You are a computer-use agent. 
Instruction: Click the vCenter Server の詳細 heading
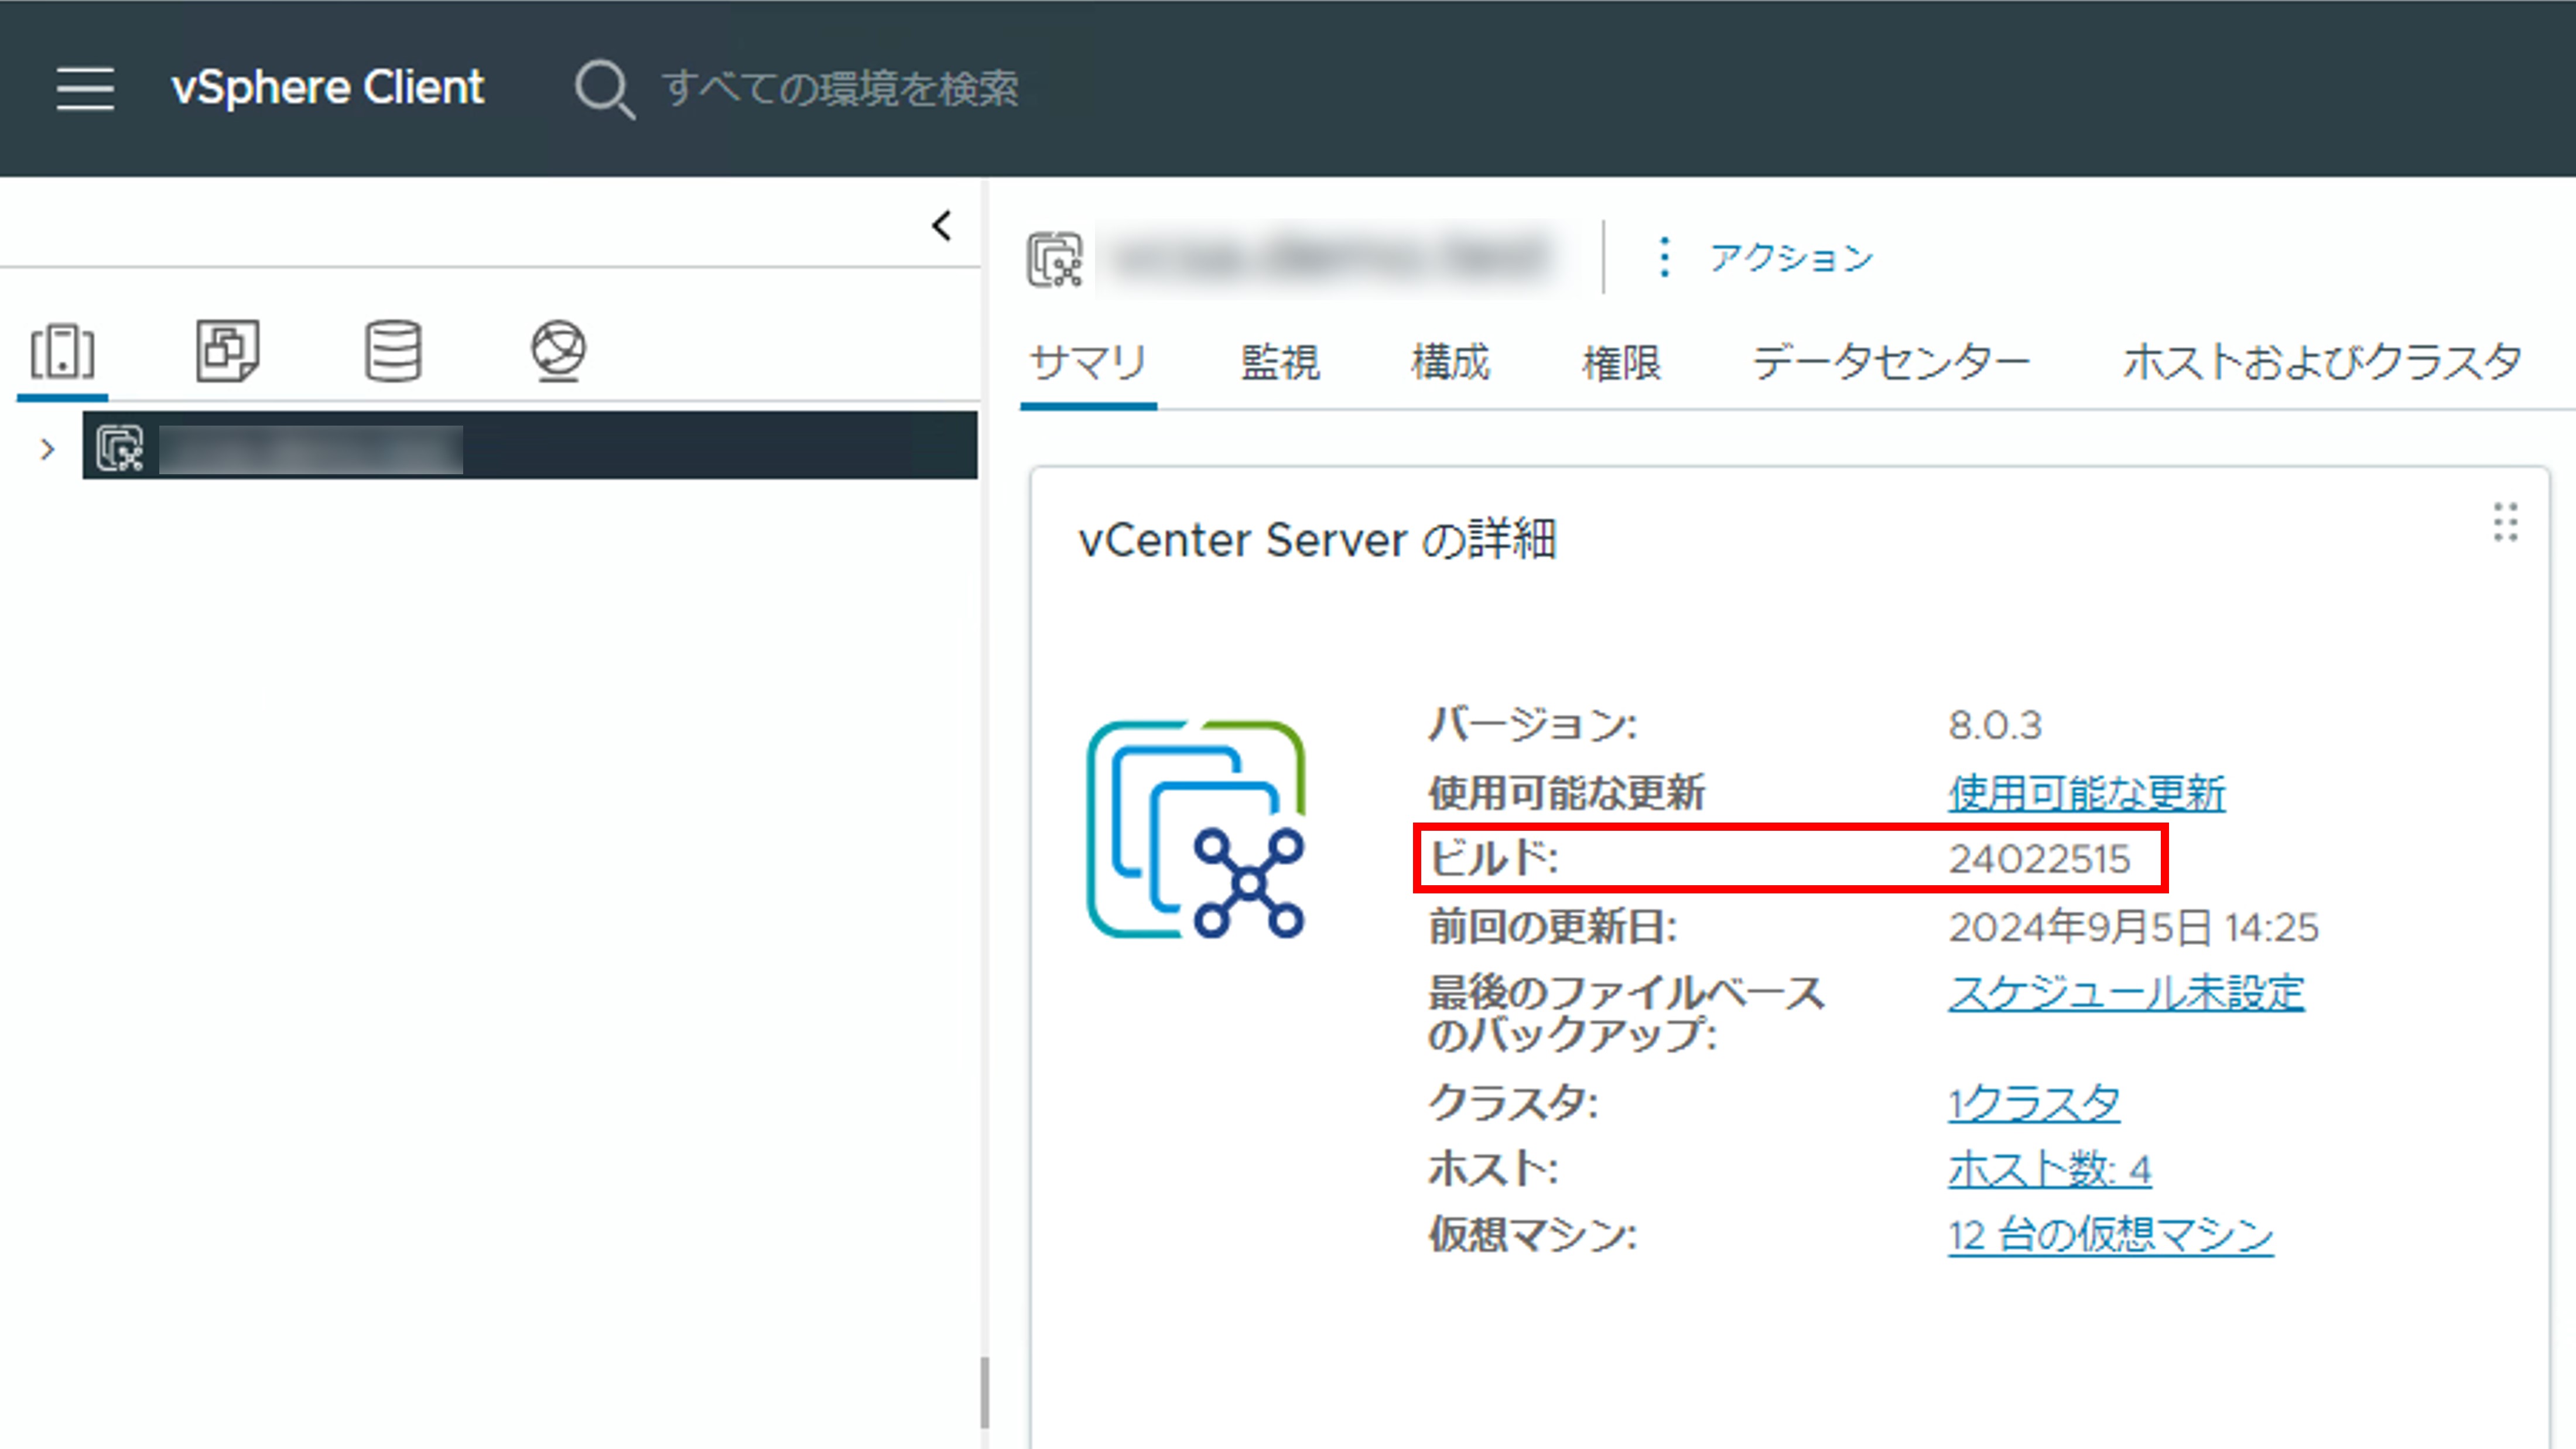[1317, 540]
